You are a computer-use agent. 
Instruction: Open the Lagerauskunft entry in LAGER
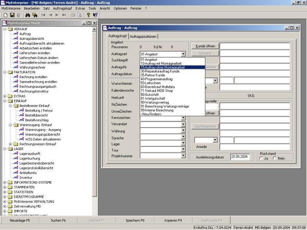click(30, 153)
